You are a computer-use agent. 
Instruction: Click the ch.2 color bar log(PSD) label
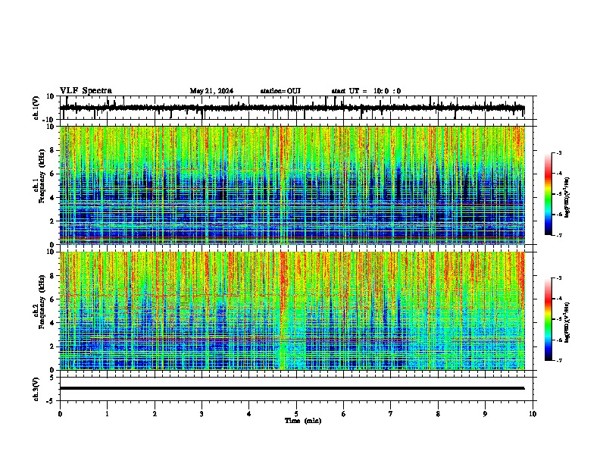tap(567, 323)
